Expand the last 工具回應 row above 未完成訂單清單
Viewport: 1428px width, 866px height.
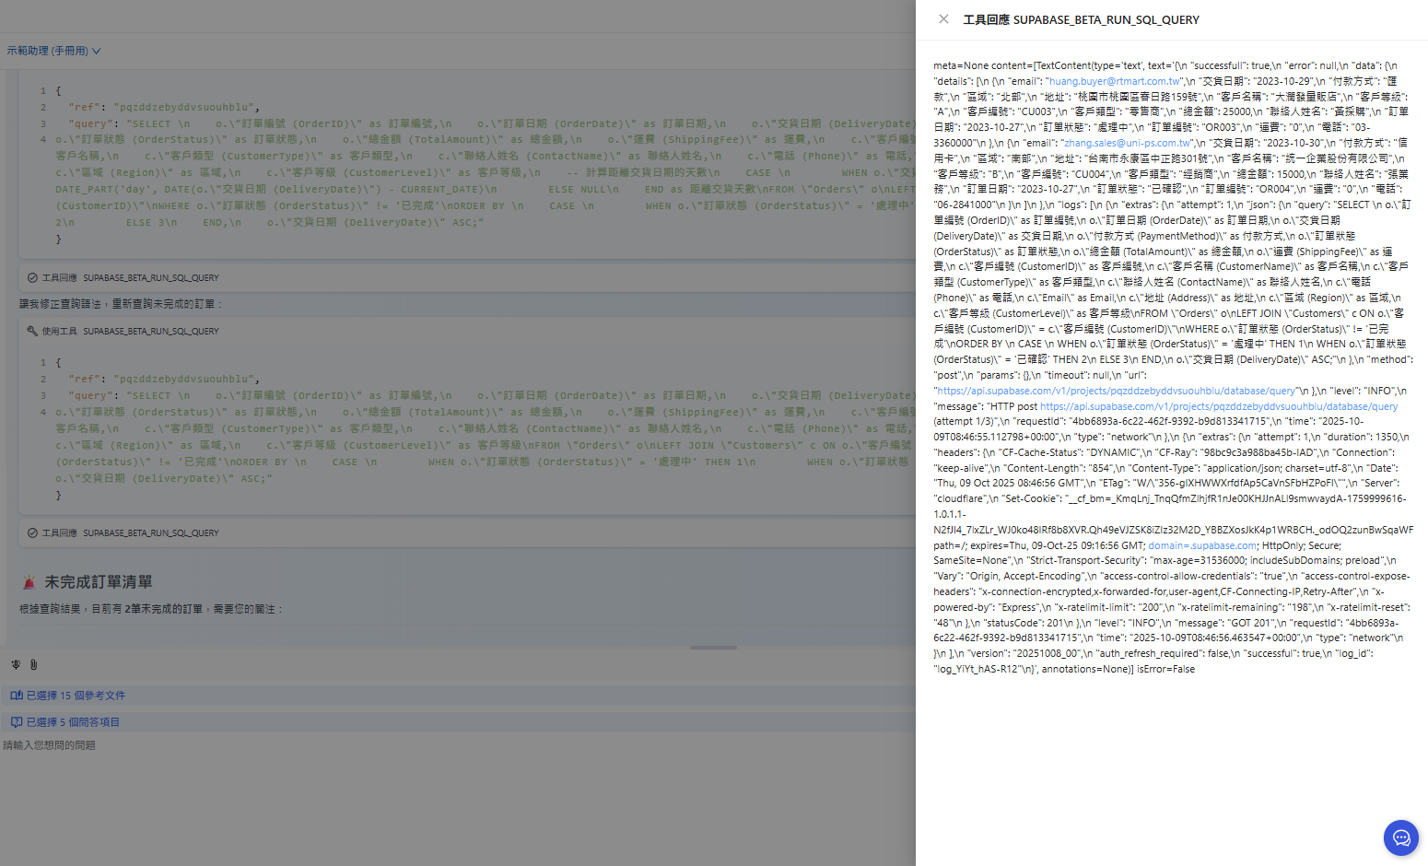(x=129, y=532)
